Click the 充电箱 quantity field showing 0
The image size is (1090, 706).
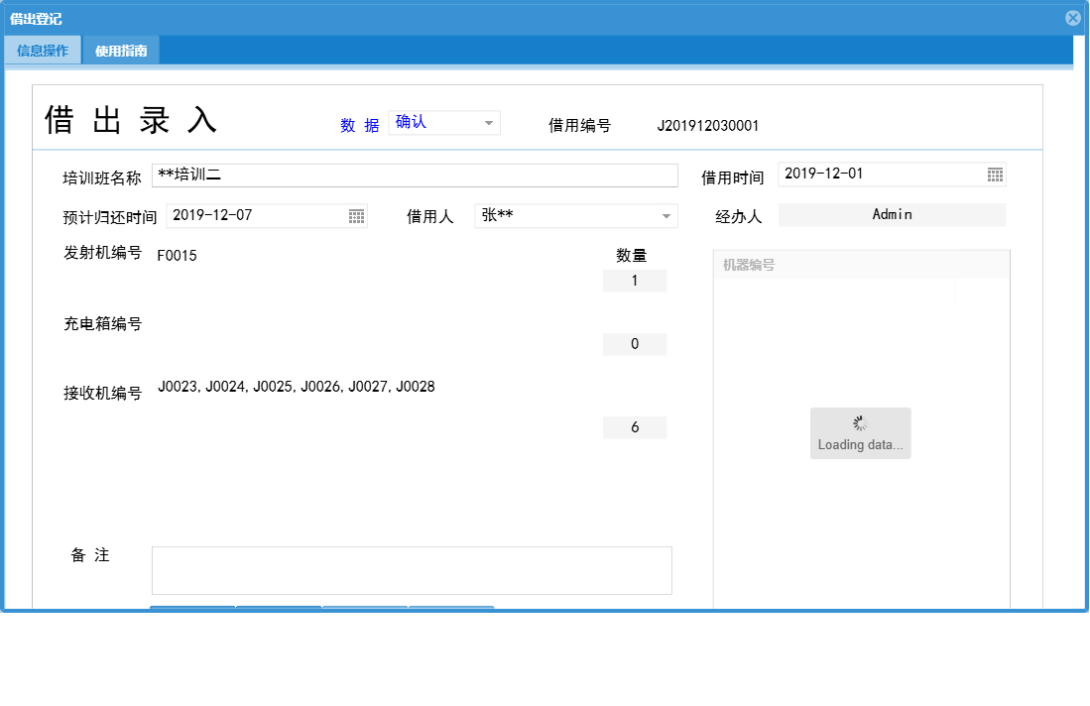pyautogui.click(x=635, y=343)
